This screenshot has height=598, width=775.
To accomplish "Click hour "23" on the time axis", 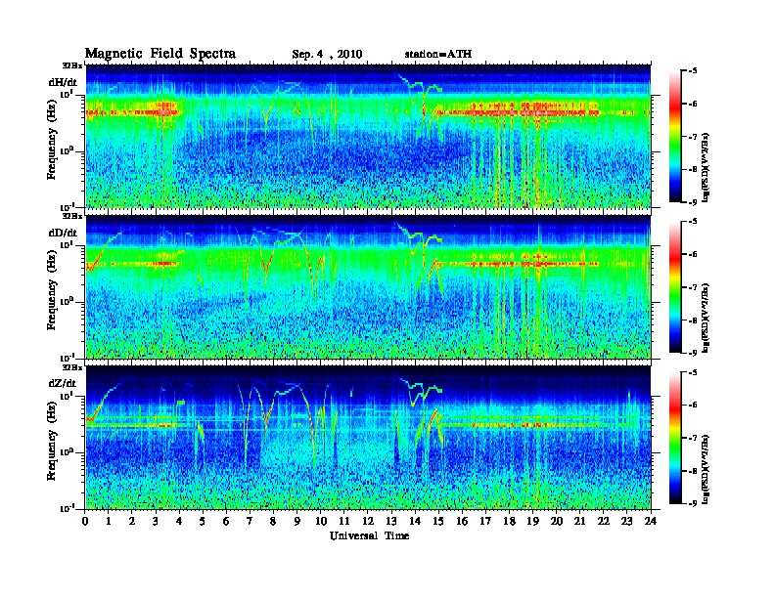I will pyautogui.click(x=627, y=522).
